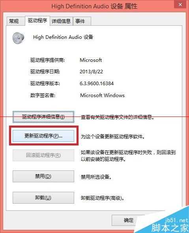This screenshot has width=189, height=233.
Task: Select the High Definition Audio 设备 name label
Action: (x=63, y=37)
